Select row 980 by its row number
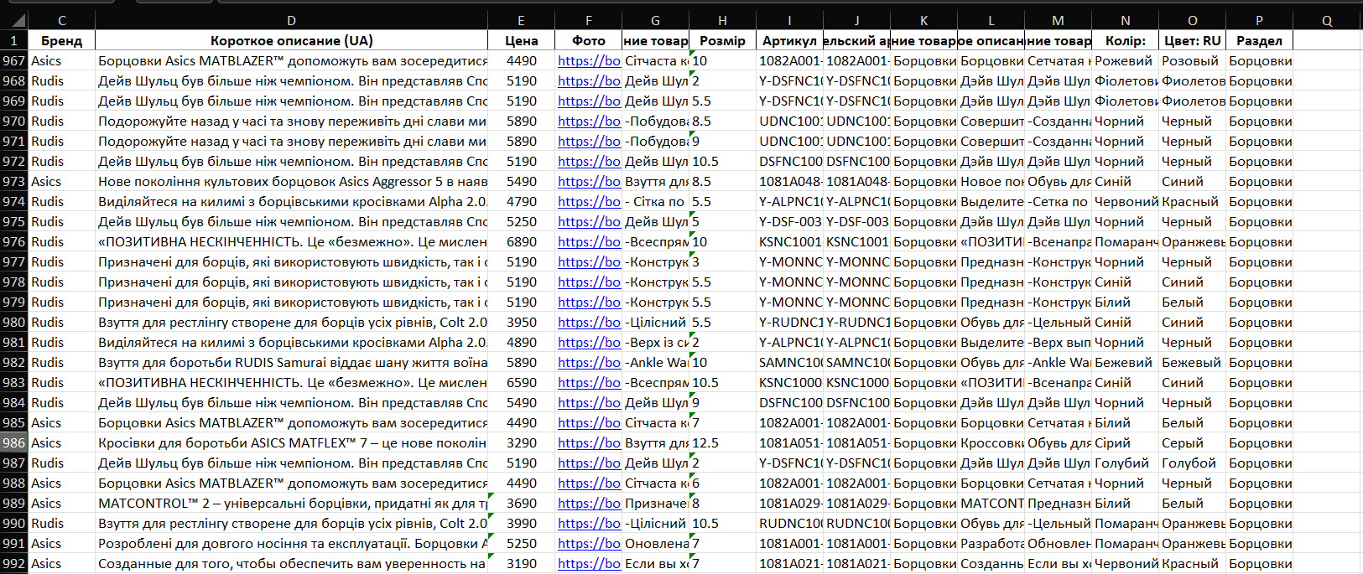 coord(14,322)
